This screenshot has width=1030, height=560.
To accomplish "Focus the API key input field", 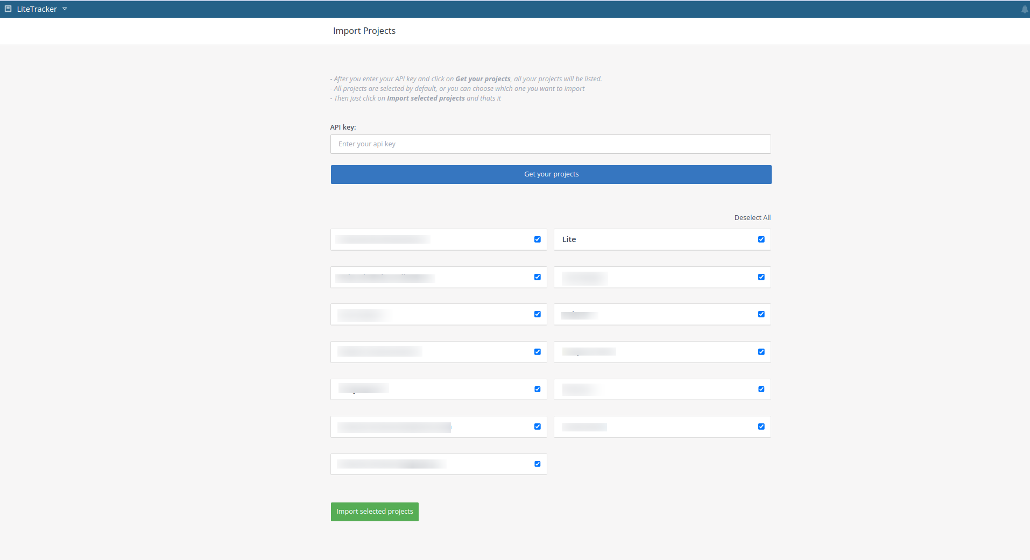I will [550, 144].
